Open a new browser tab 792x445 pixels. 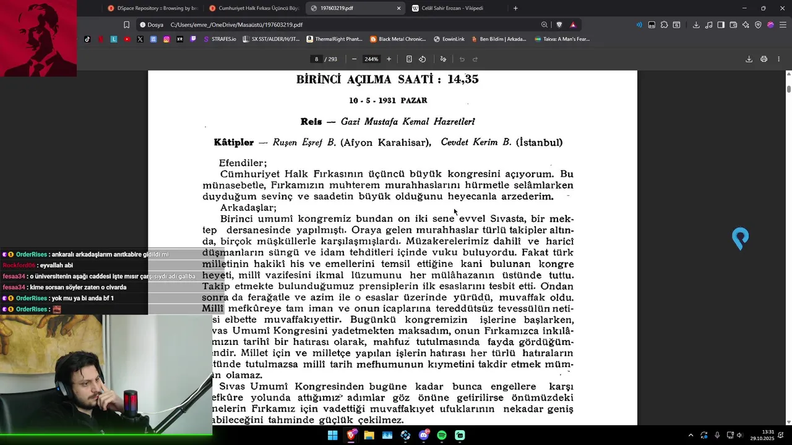pyautogui.click(x=515, y=8)
